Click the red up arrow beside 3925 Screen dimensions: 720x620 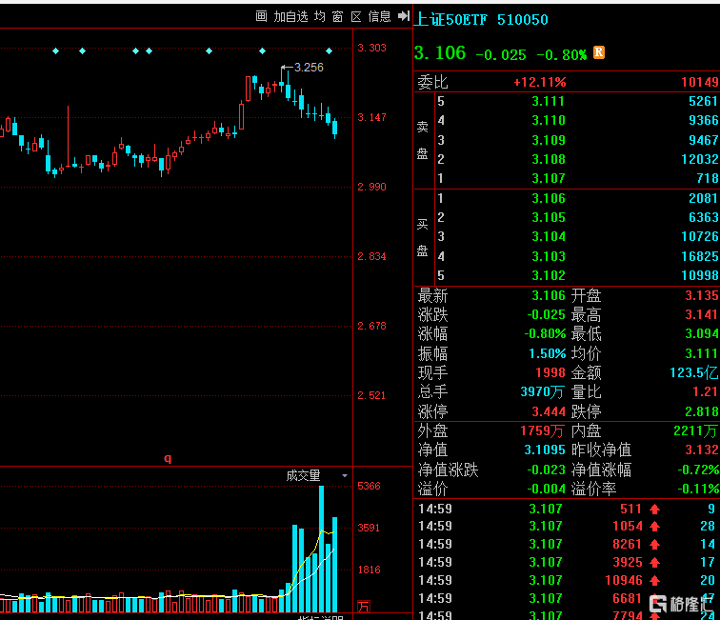(x=655, y=563)
